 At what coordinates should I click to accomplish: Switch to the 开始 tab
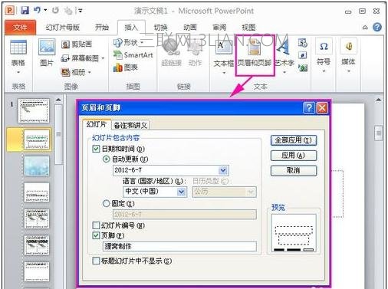[x=102, y=28]
